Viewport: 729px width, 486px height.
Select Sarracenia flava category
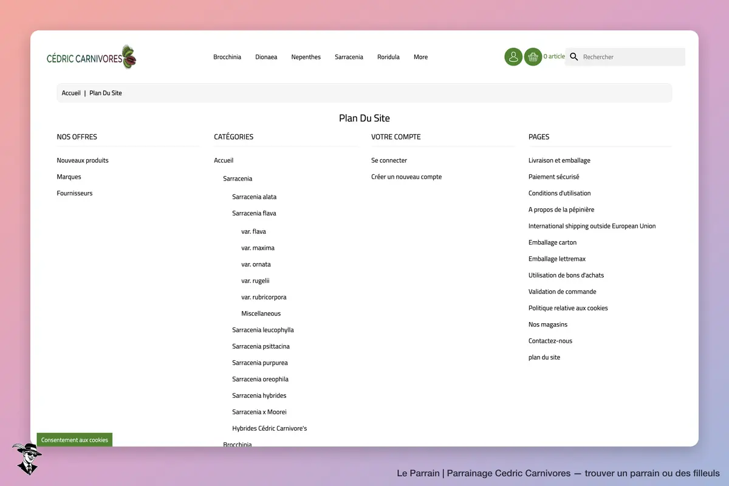[x=254, y=213]
